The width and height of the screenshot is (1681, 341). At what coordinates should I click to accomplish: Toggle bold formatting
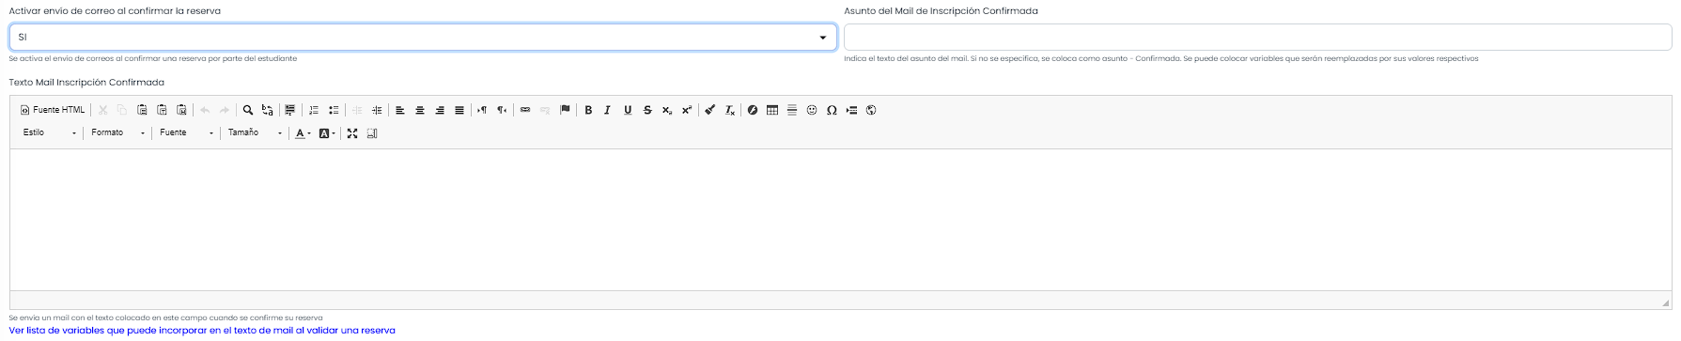pos(588,110)
